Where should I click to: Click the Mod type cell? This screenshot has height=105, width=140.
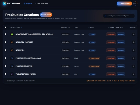point(76,74)
